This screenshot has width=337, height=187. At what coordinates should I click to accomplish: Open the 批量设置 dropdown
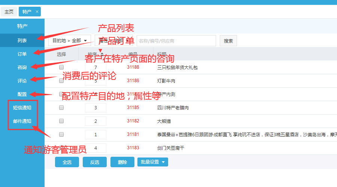[x=153, y=162]
